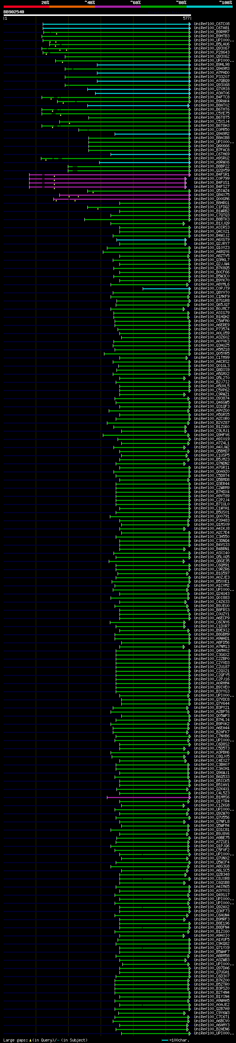Select label UniRef100_P73574
Image resolution: width=236 pixels, height=1043 pixels.
click(x=212, y=329)
